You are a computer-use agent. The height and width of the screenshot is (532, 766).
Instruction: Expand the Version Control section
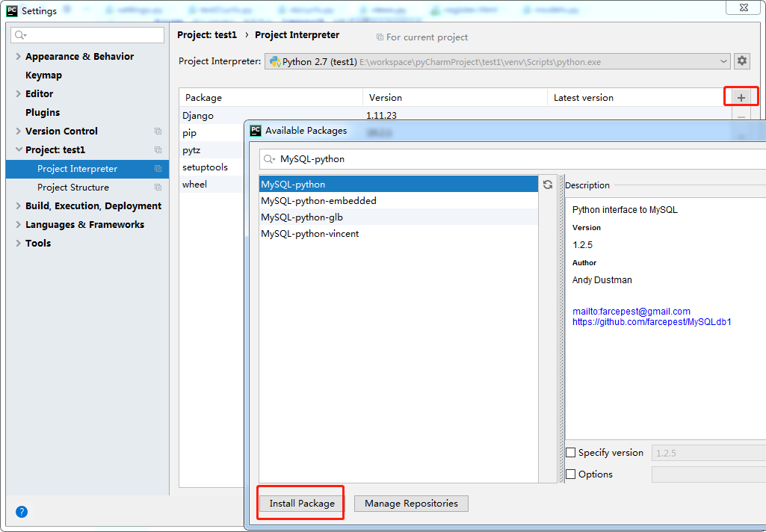(19, 131)
